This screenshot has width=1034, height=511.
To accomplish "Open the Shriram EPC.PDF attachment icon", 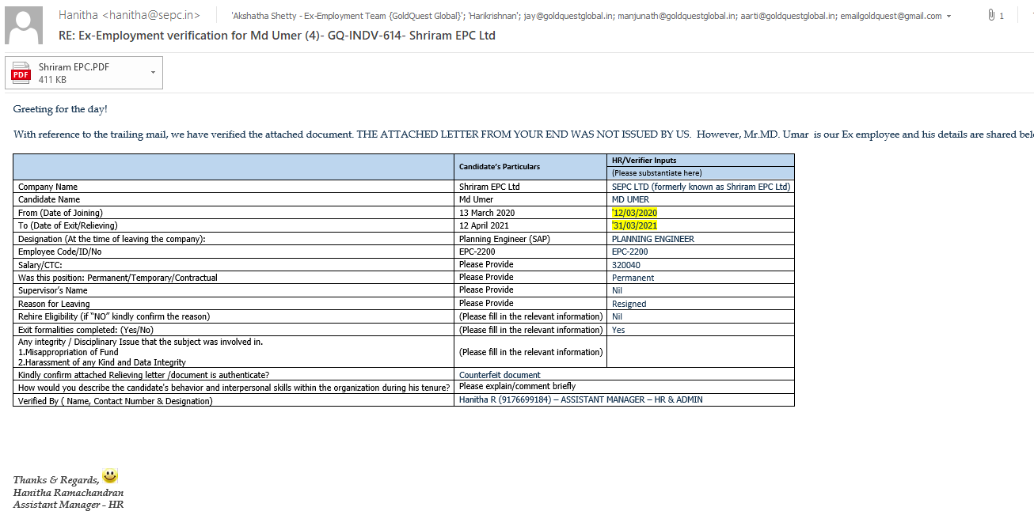I will point(21,73).
